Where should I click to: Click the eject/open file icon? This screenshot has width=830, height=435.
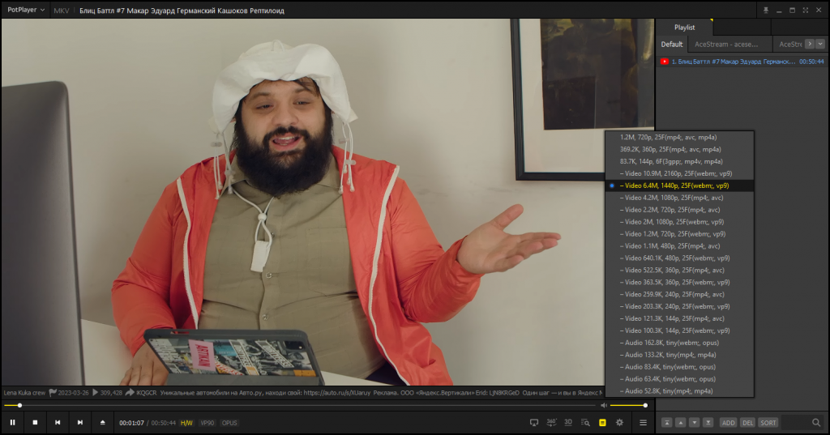[x=103, y=422]
